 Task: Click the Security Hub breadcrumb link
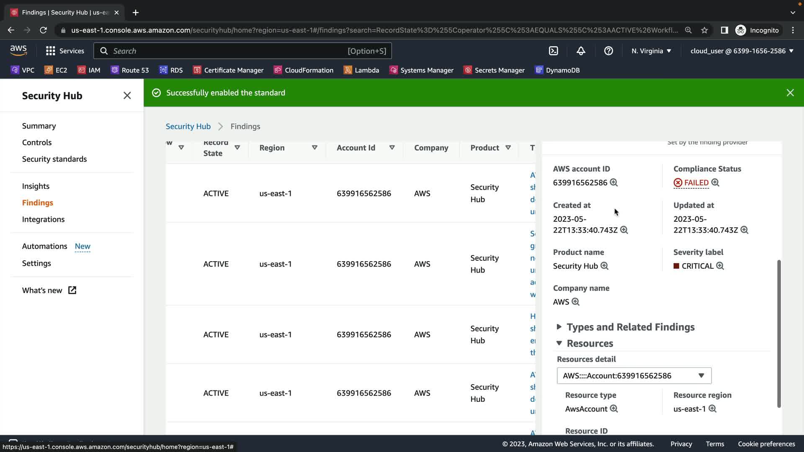pos(188,126)
